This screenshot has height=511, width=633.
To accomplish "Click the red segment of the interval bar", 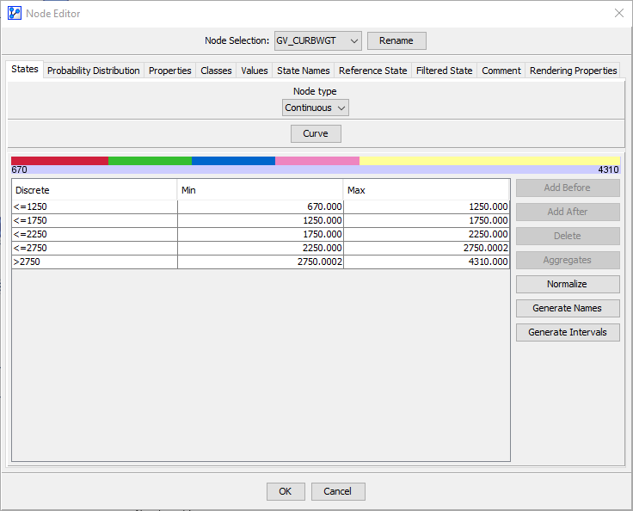I will coord(59,161).
